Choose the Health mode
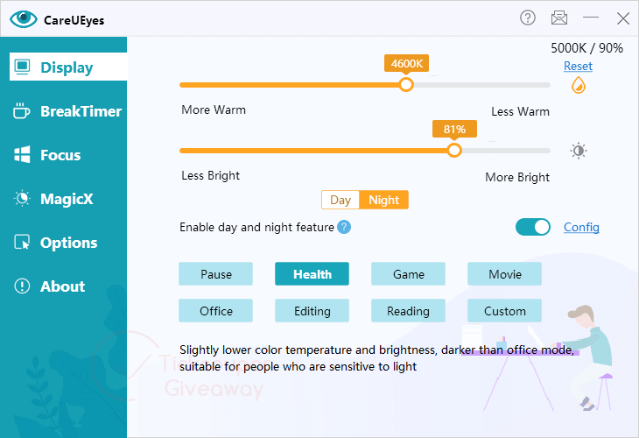The image size is (639, 438). click(x=312, y=274)
